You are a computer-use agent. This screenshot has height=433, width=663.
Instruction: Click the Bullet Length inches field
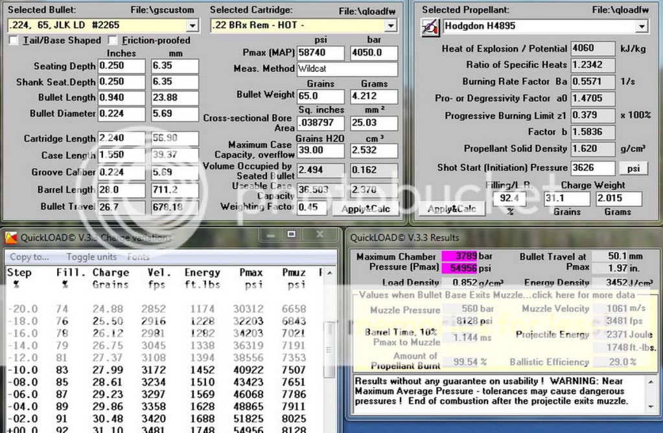pos(121,98)
